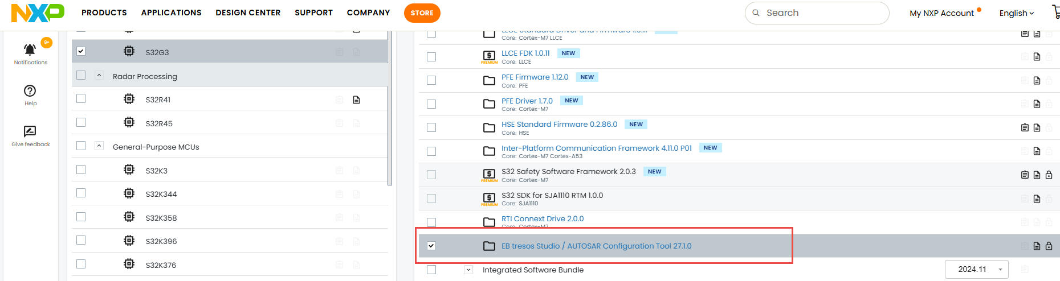Uncheck EB tresos Studio checkbox
The image size is (1060, 281).
(431, 246)
